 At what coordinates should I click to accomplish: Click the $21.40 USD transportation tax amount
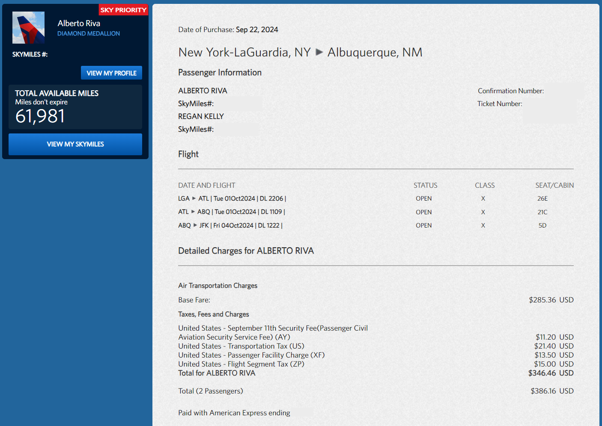(554, 346)
